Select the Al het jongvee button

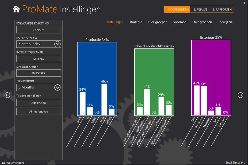click(x=38, y=111)
